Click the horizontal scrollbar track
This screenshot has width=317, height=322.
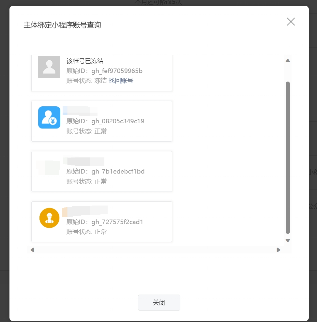click(x=155, y=250)
